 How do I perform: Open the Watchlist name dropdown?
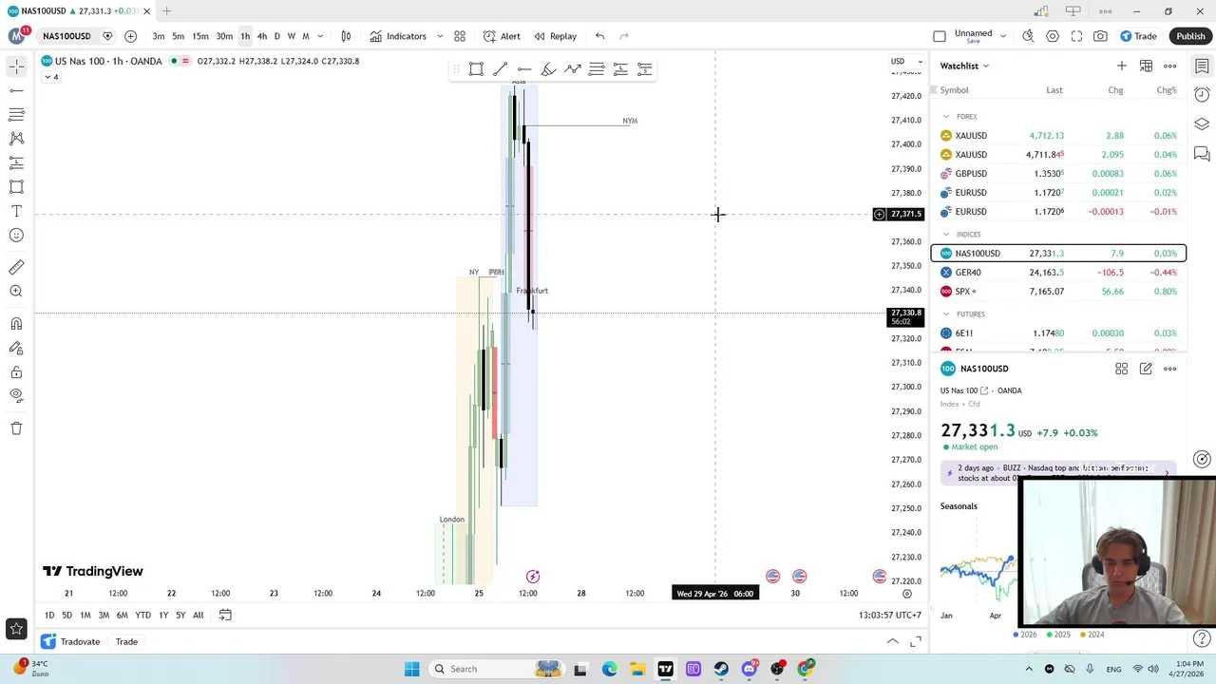(x=964, y=66)
